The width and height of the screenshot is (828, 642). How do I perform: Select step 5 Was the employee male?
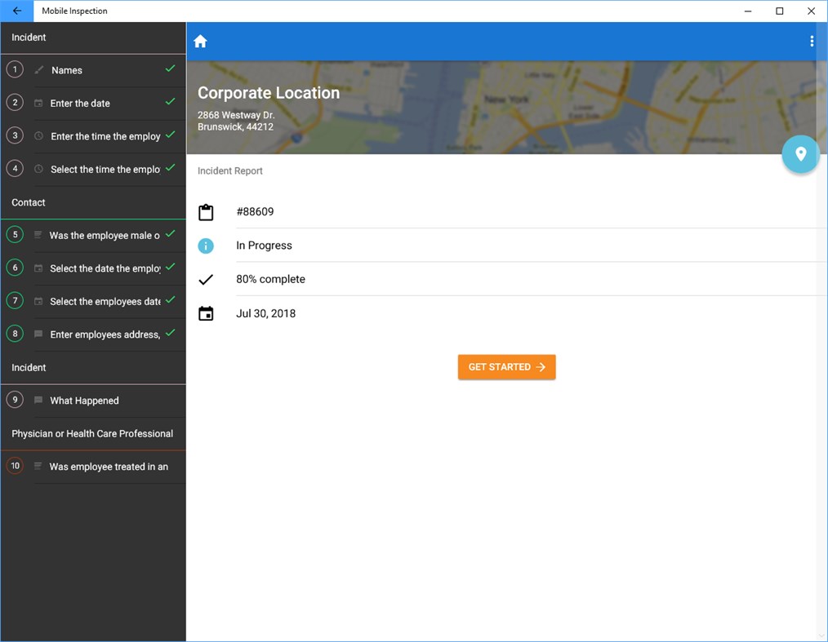coord(92,235)
